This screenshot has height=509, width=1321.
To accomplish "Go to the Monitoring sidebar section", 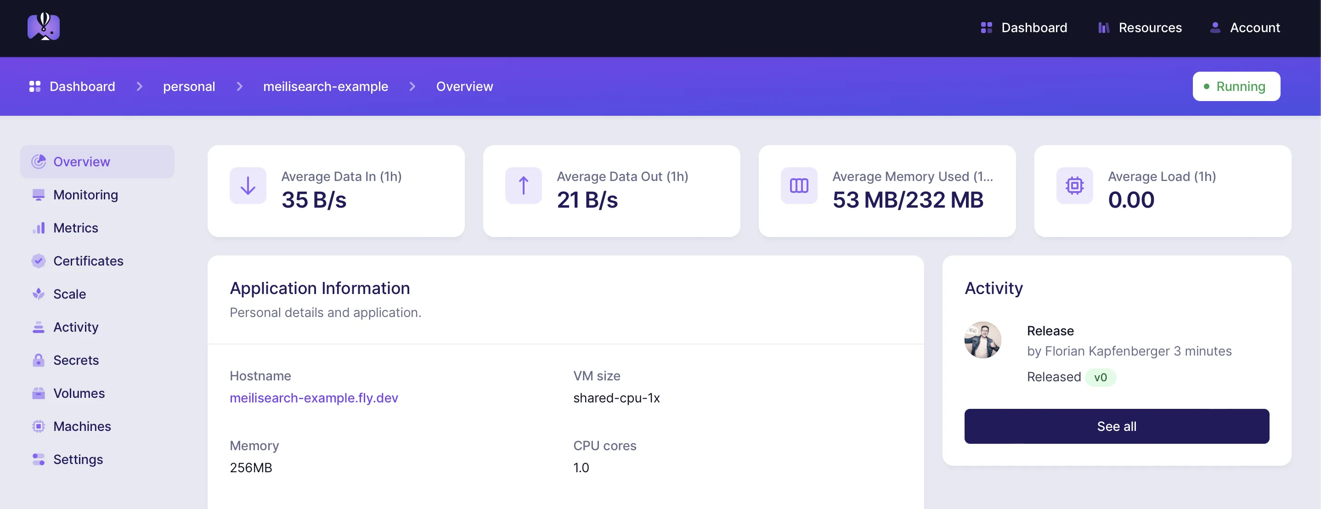I will click(97, 195).
